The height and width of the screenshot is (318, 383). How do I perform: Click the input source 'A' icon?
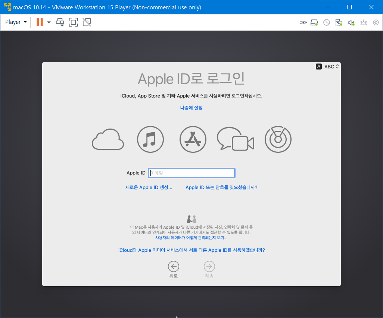(x=319, y=67)
